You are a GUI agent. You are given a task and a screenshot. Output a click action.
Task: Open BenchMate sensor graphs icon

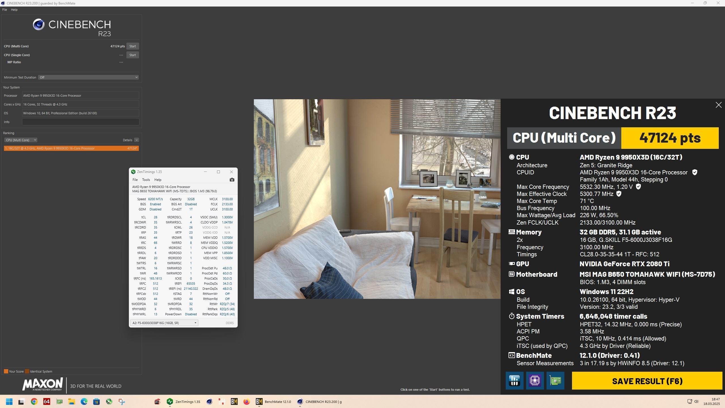[x=514, y=380]
